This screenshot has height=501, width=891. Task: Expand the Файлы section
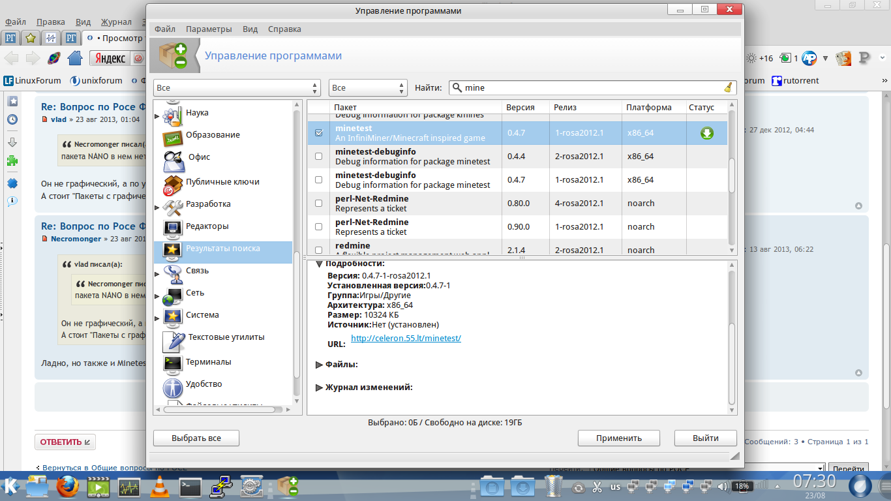tap(319, 365)
